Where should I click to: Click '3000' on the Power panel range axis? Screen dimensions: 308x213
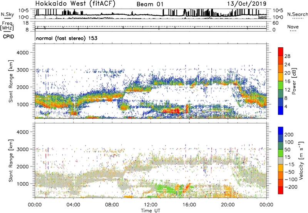click(23, 70)
